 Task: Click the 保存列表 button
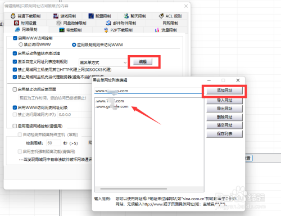[x=224, y=134]
